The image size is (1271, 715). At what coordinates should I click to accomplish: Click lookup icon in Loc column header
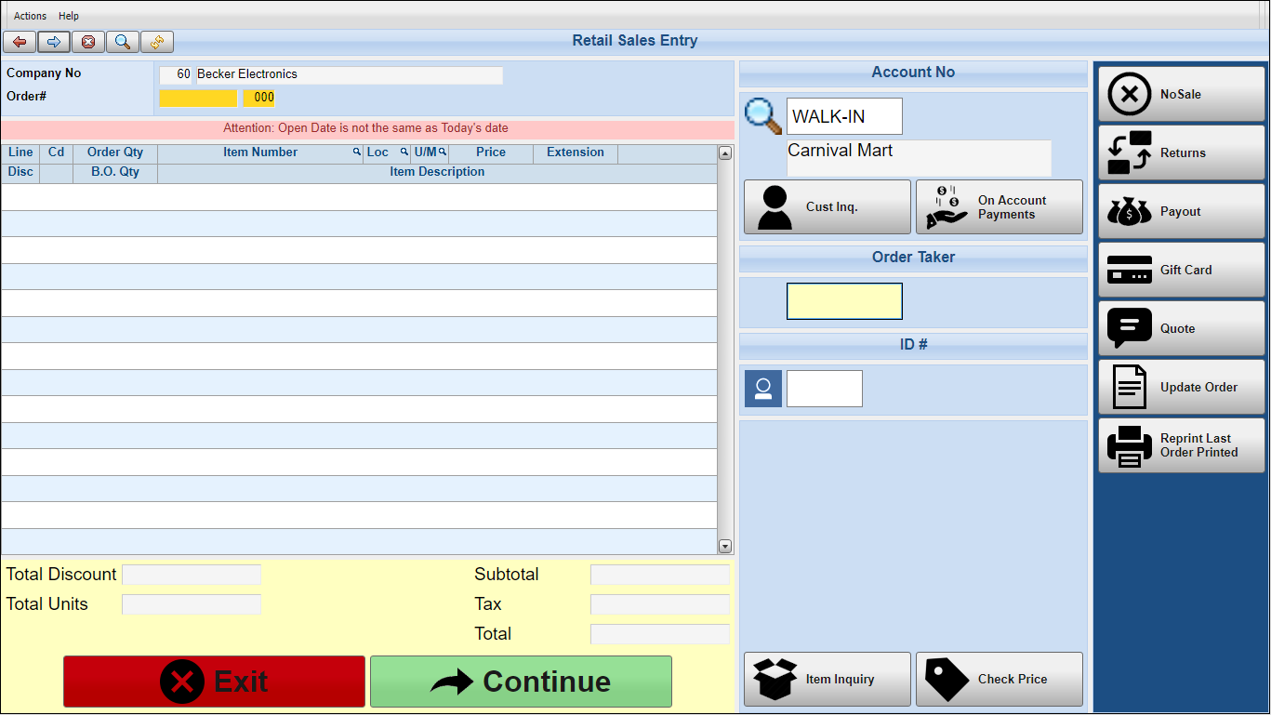coord(404,152)
